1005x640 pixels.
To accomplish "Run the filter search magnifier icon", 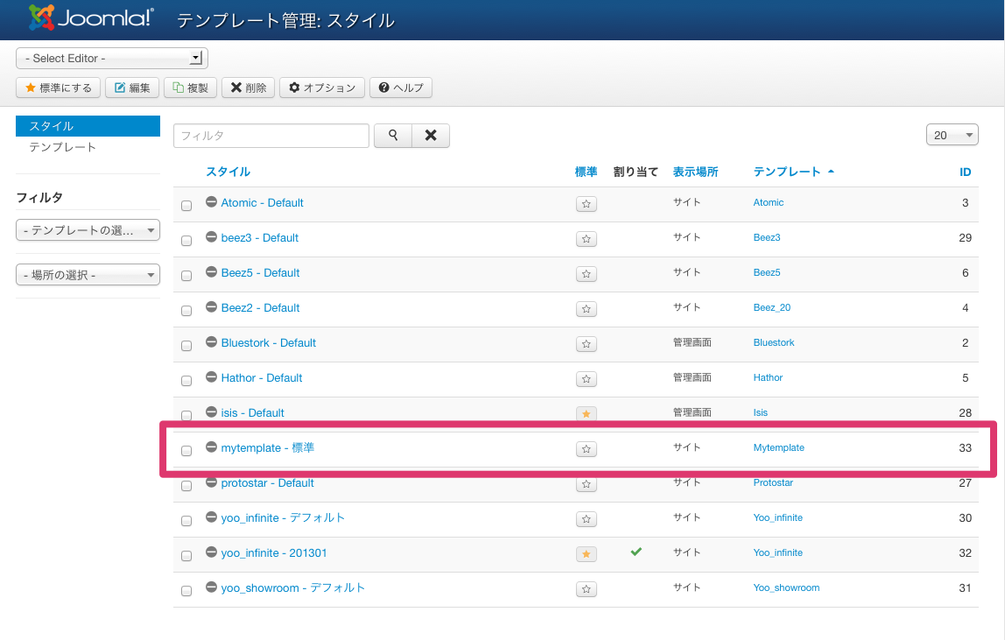I will click(x=392, y=136).
